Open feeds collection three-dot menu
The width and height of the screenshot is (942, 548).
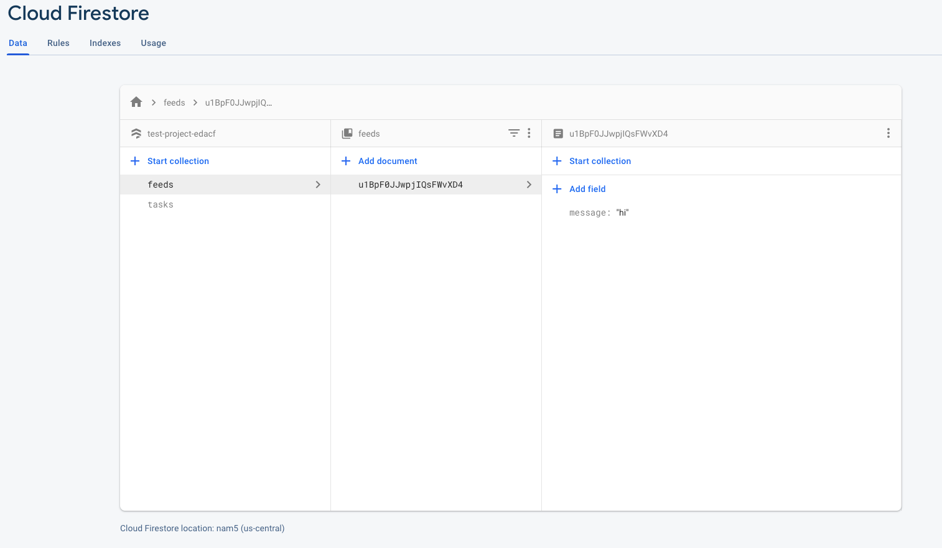point(529,134)
